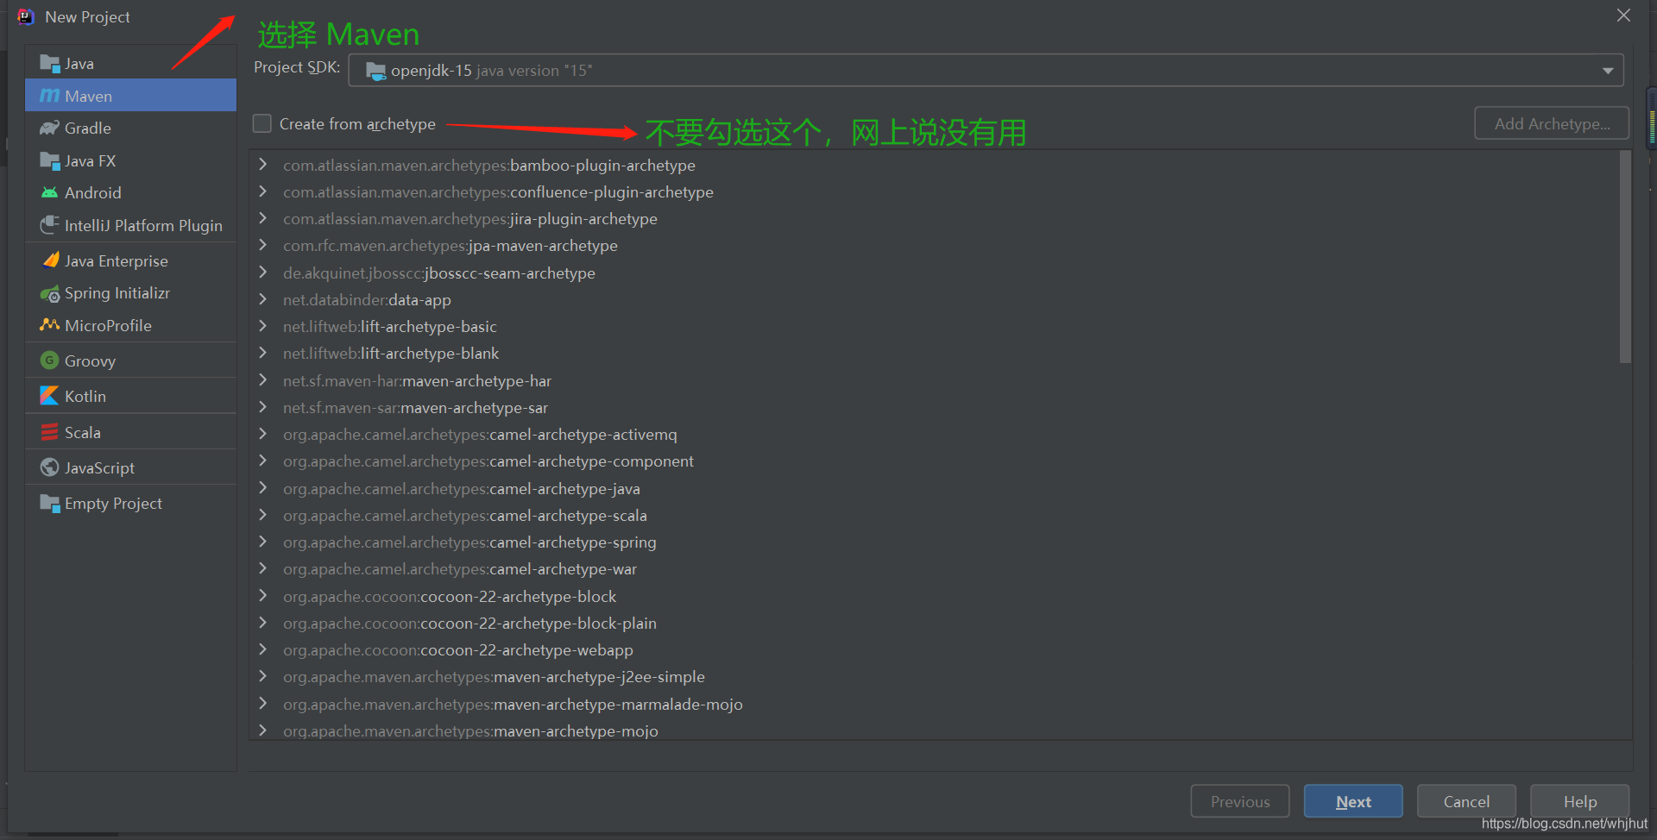The image size is (1657, 840).
Task: Select Empty Project type
Action: 130,504
